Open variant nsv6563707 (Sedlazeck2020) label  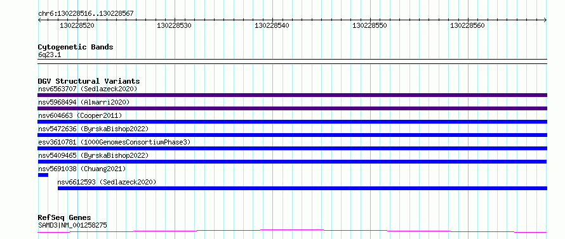pos(88,89)
